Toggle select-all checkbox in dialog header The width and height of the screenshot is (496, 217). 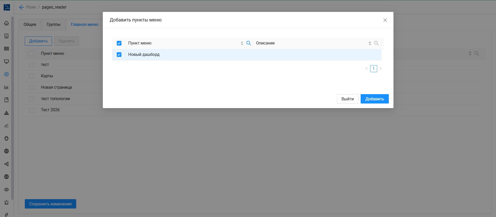pyautogui.click(x=119, y=43)
